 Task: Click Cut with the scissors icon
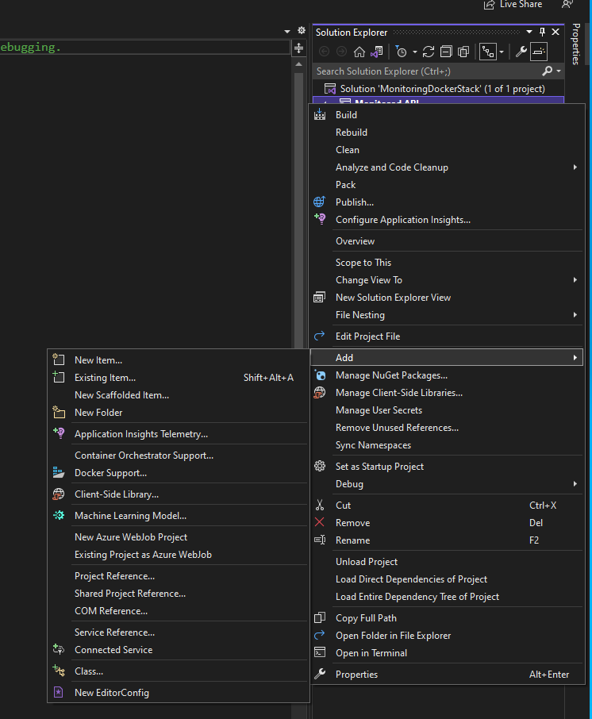click(447, 505)
